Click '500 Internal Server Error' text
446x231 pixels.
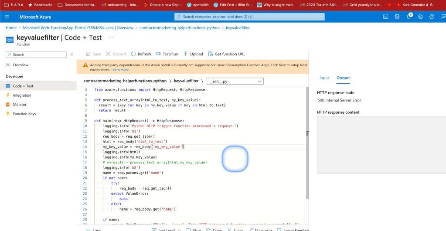coord(339,100)
